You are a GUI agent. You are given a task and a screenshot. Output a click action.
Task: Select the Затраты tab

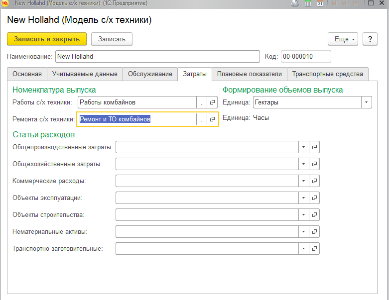coord(195,74)
